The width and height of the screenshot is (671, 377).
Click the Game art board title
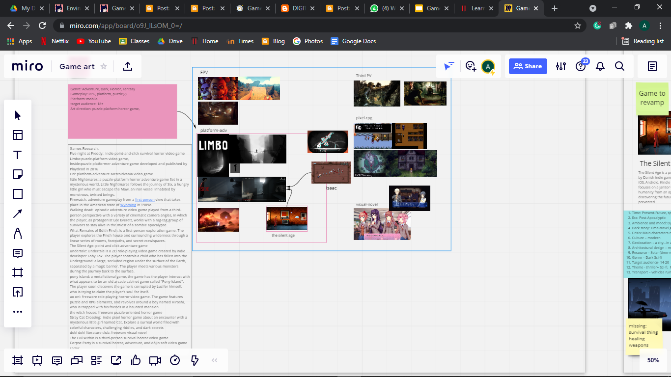[77, 66]
